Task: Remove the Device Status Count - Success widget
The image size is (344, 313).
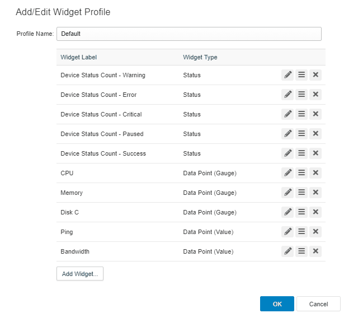Action: (x=315, y=153)
